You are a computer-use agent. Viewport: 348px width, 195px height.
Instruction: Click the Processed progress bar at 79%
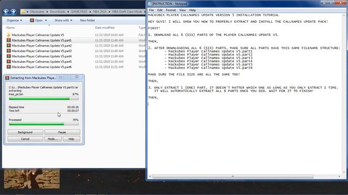pos(43,124)
